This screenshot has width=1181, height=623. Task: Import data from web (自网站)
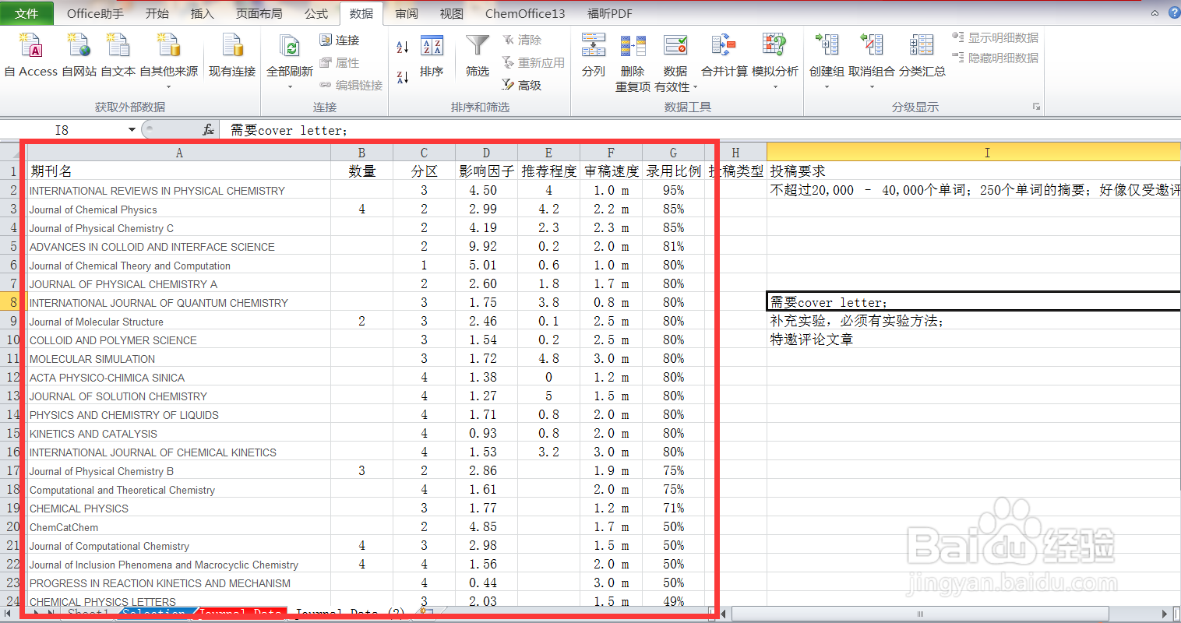pos(79,56)
